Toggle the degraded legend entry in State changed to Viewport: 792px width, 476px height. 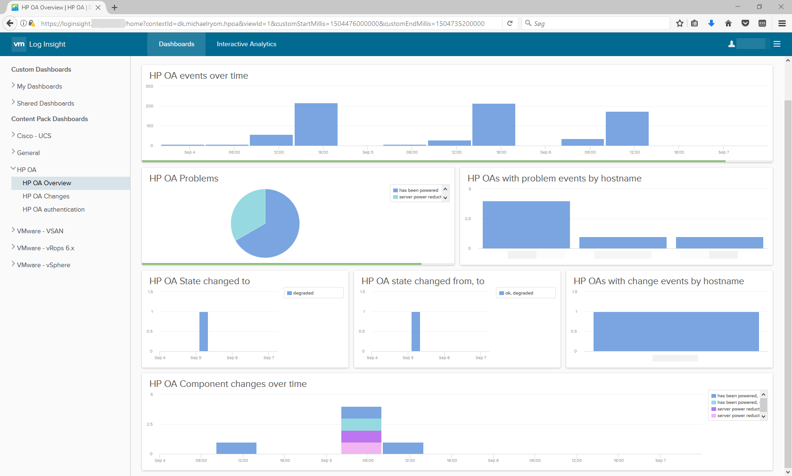[x=303, y=293]
